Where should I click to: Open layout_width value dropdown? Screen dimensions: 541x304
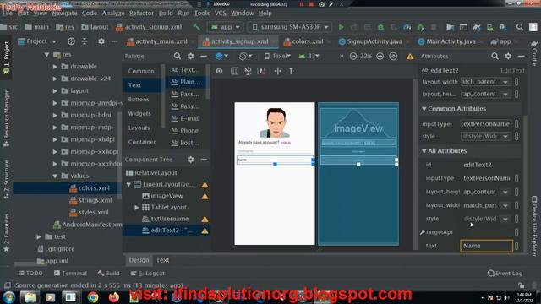click(x=505, y=82)
